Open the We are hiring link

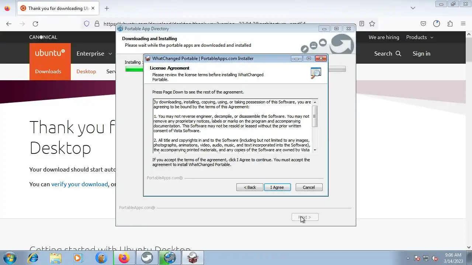pos(384,37)
